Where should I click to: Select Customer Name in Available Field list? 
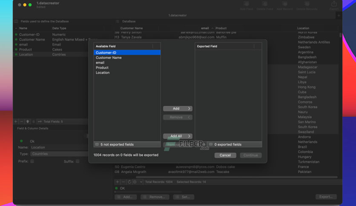click(127, 57)
